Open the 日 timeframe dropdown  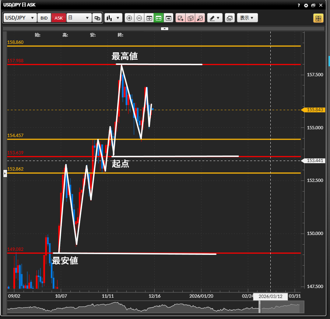tap(79, 18)
